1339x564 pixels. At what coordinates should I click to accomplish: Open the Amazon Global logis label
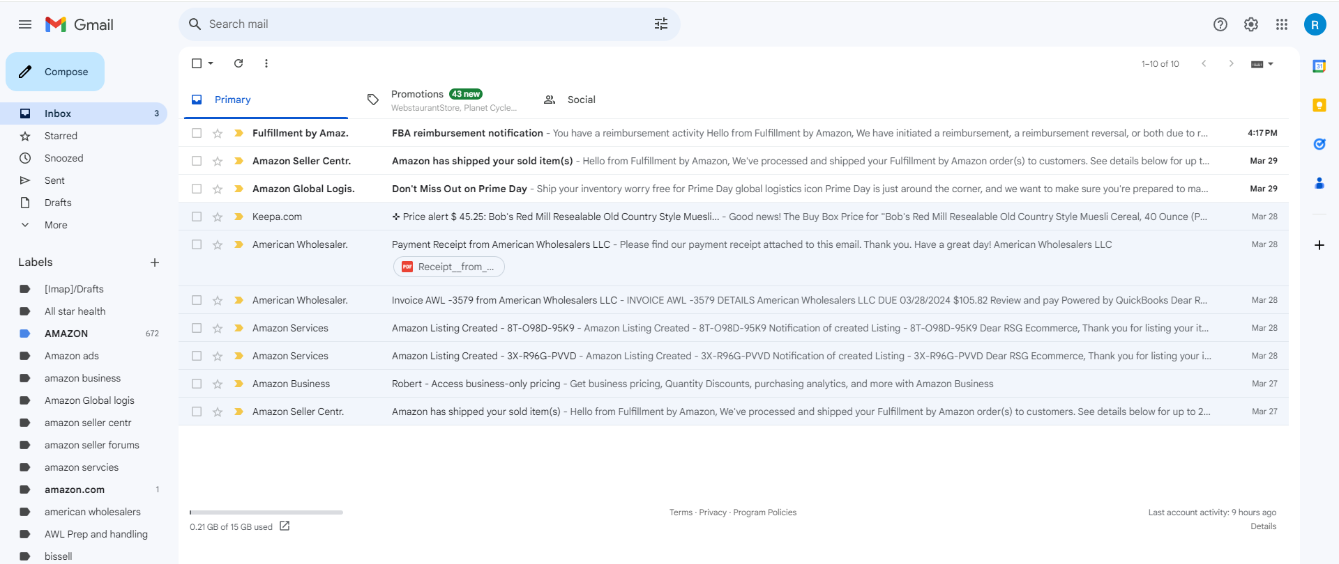click(84, 400)
